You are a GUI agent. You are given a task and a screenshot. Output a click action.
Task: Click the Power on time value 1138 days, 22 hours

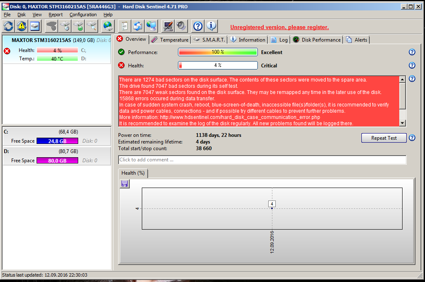point(218,135)
